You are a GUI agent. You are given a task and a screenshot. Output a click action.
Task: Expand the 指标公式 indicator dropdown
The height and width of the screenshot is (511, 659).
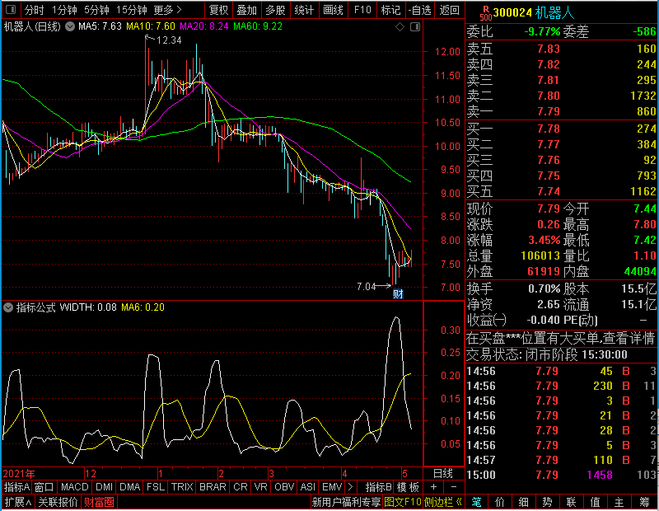(8, 307)
